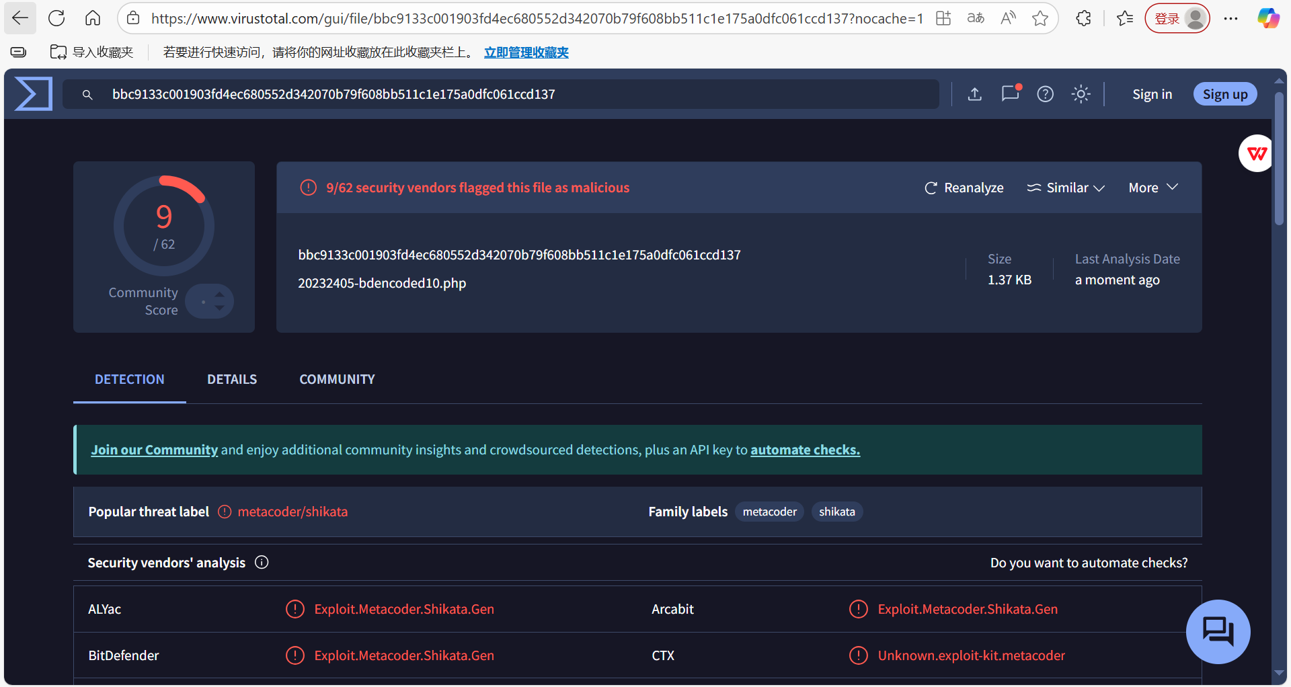Go back to the previous page
1291x687 pixels.
point(20,18)
